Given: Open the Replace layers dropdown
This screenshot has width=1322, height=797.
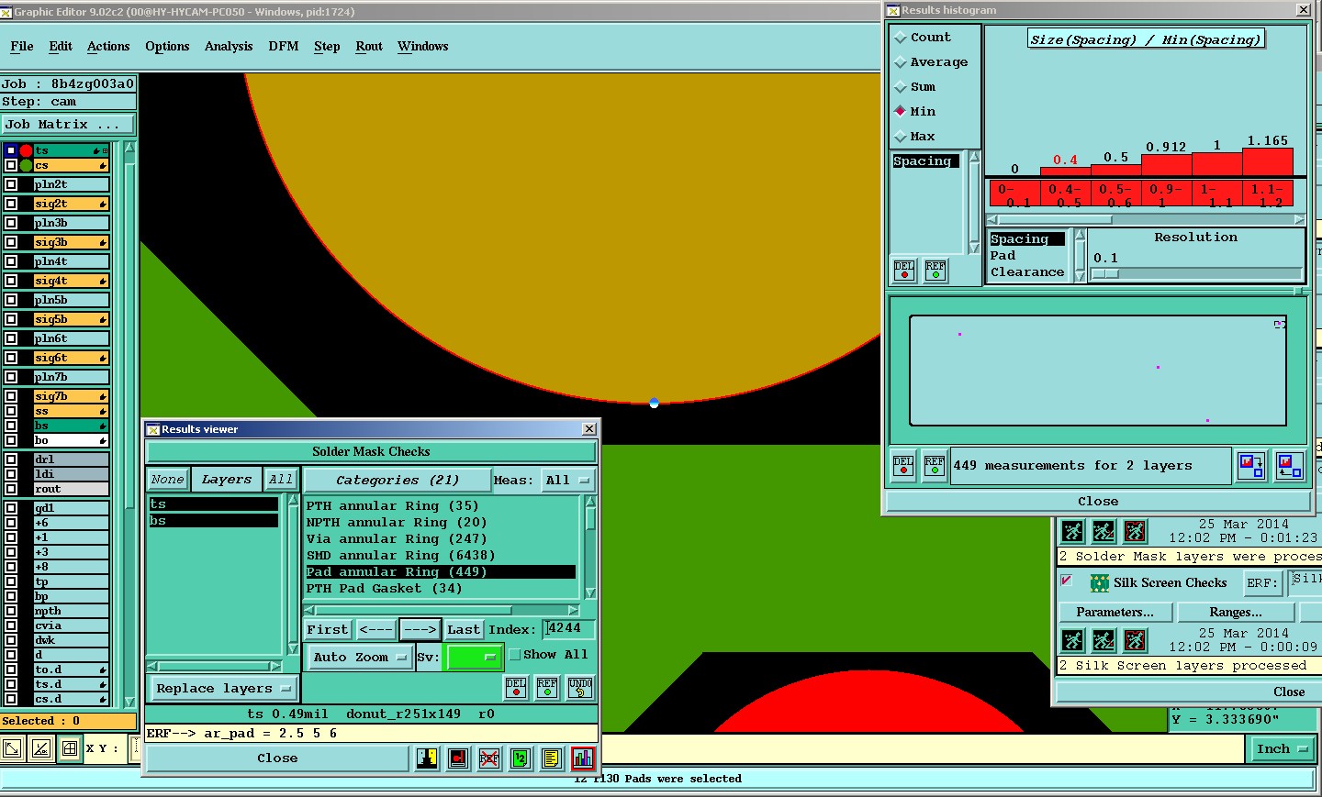Looking at the screenshot, I should pos(223,688).
